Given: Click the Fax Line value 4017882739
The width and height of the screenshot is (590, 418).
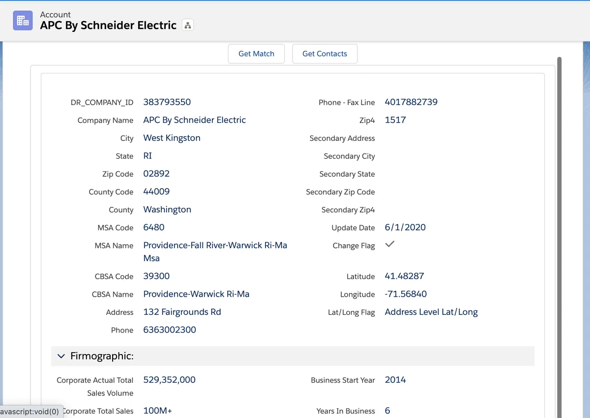Looking at the screenshot, I should coord(411,102).
